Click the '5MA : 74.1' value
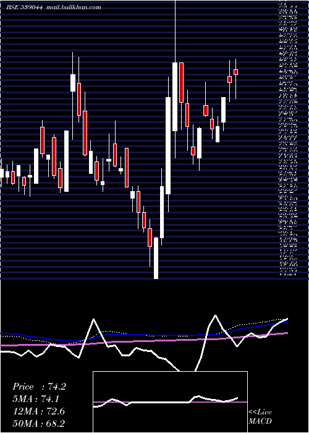This screenshot has height=433, width=309. coord(36,399)
